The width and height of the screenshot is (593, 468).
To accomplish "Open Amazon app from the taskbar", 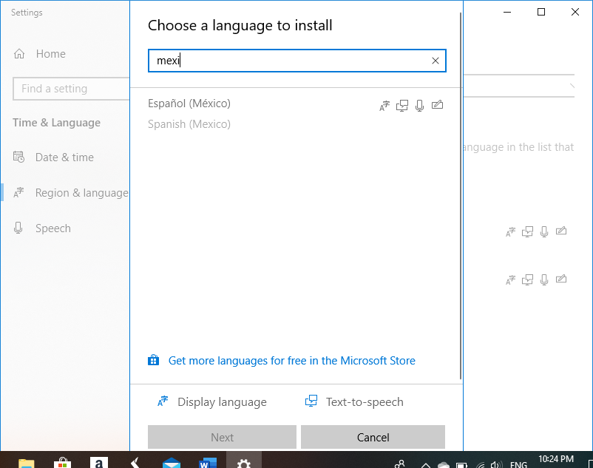I will [98, 462].
